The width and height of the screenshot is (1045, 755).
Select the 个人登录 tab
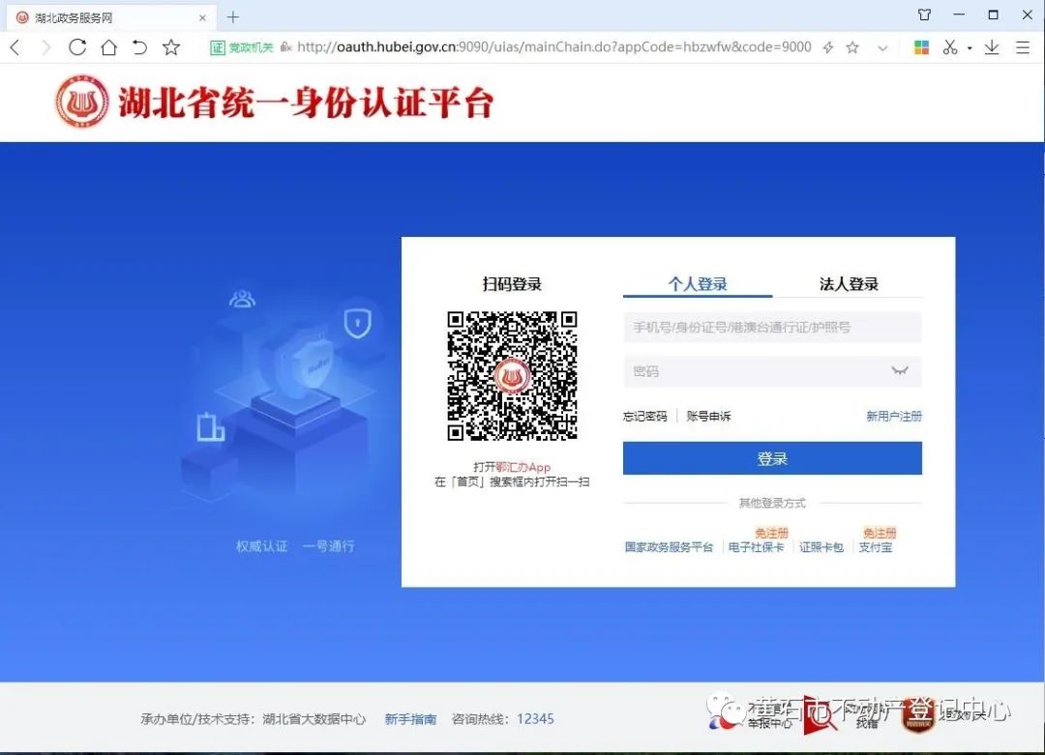698,284
